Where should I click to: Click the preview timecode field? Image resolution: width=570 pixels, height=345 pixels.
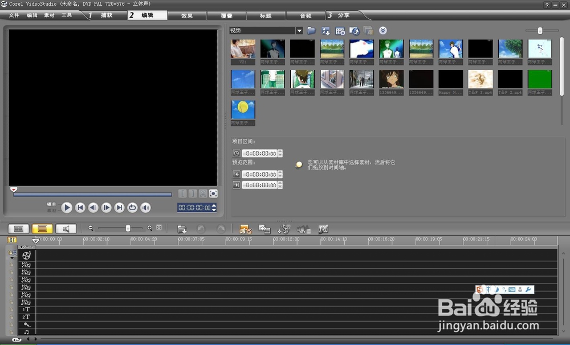194,208
